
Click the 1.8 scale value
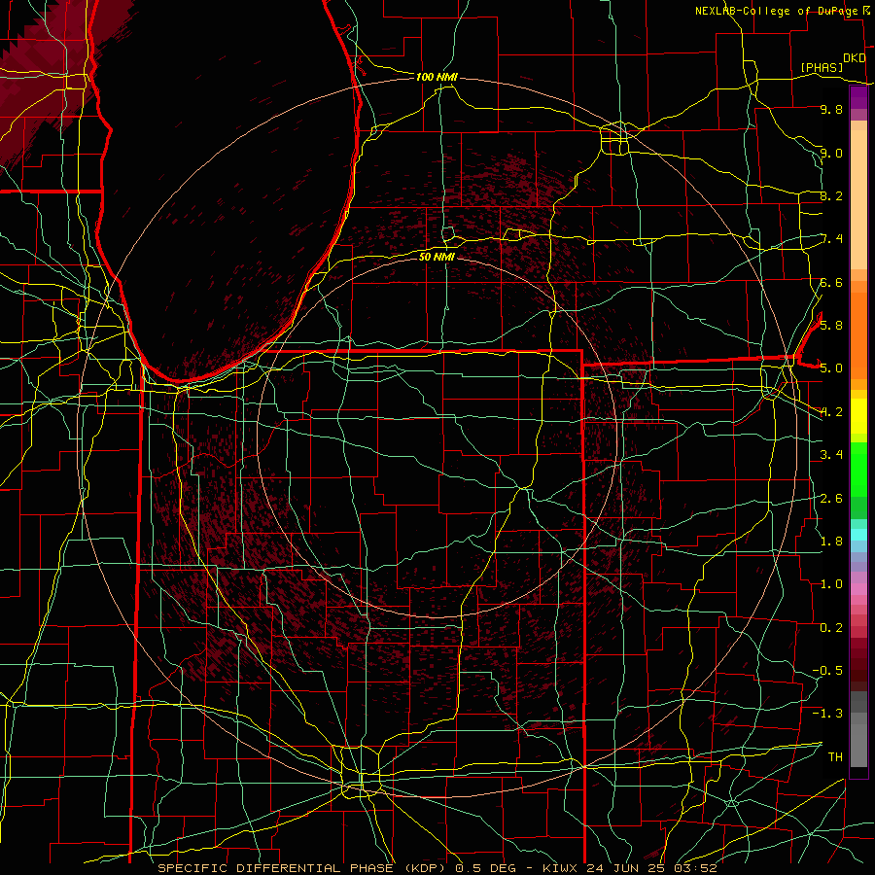[831, 542]
